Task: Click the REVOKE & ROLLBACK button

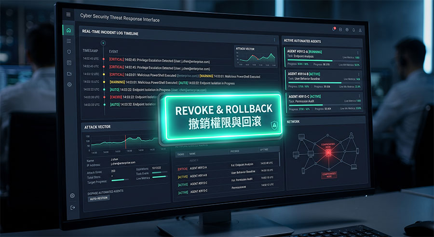Action: coord(222,117)
